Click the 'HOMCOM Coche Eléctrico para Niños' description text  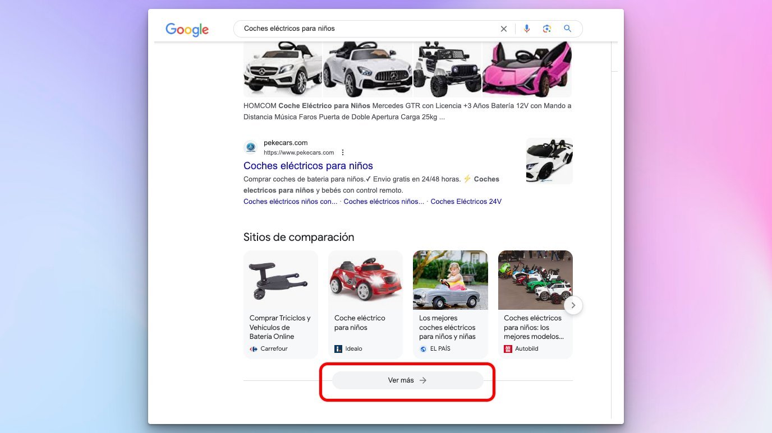coord(407,111)
